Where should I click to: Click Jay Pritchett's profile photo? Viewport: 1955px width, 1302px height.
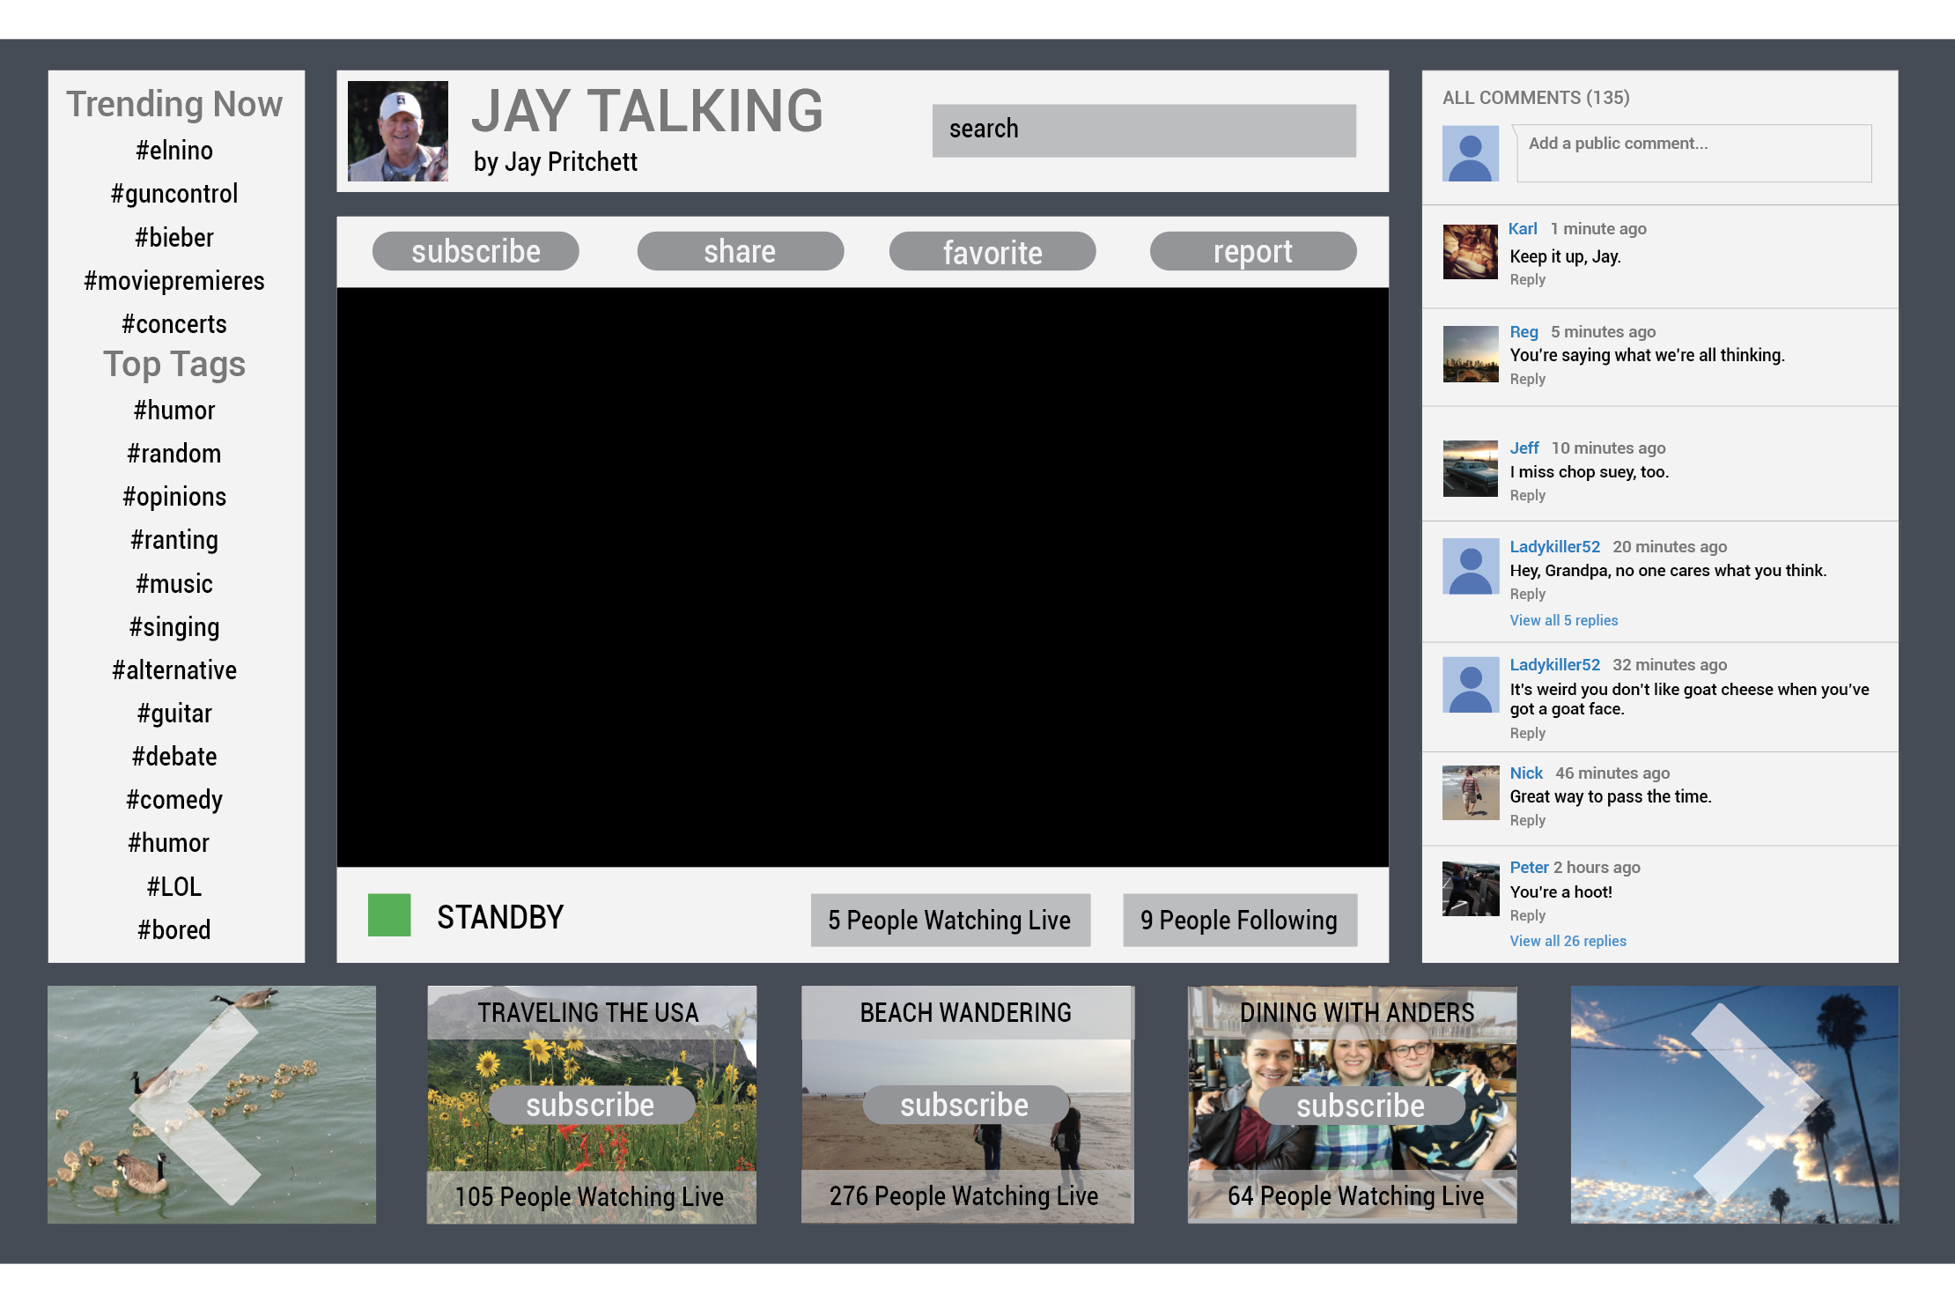point(398,131)
